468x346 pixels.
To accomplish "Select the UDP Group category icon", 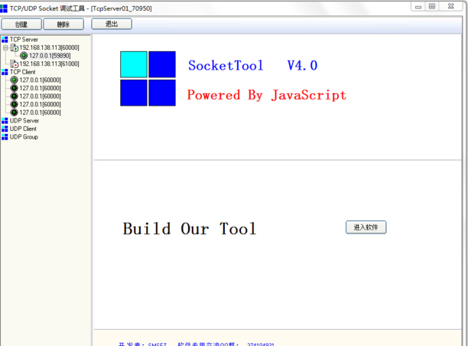I will click(5, 137).
